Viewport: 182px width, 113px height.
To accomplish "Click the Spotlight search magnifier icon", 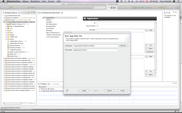I will [179, 1].
